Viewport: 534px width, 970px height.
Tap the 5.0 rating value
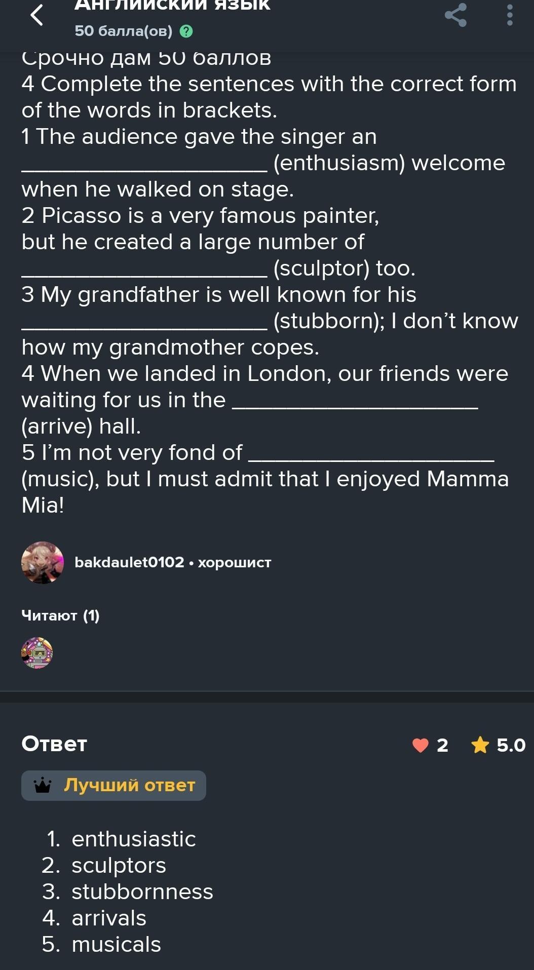coord(511,745)
